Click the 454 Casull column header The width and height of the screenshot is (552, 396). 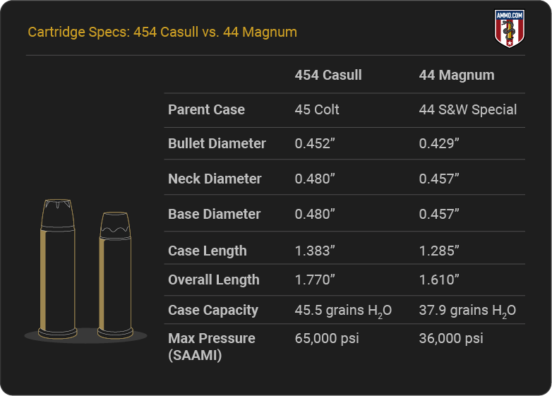(x=328, y=75)
